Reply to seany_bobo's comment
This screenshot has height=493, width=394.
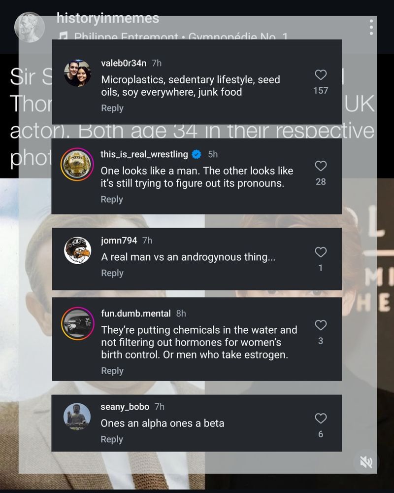[x=112, y=439]
